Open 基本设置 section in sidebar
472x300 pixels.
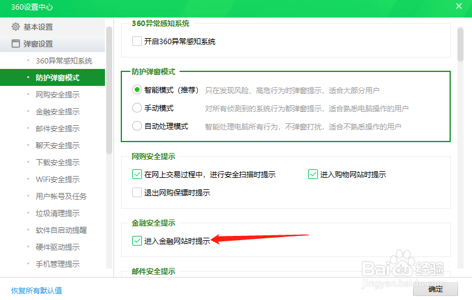pyautogui.click(x=52, y=27)
